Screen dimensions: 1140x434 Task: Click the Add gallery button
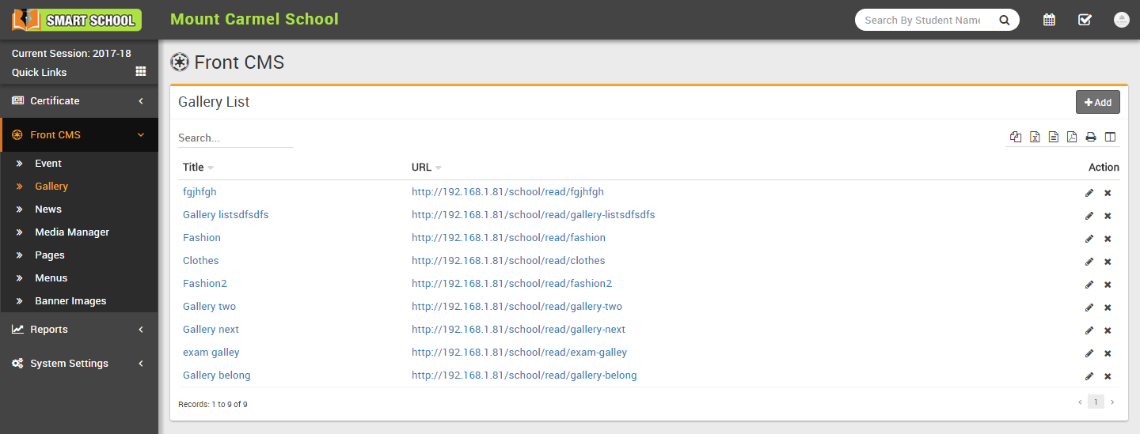tap(1097, 102)
